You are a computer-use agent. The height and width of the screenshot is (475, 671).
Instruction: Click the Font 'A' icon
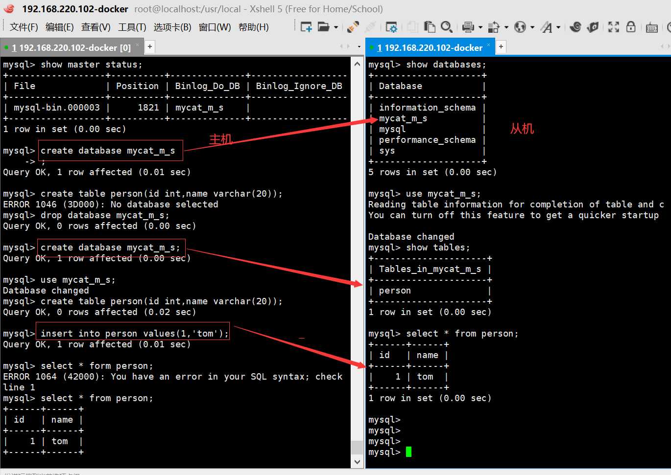546,27
